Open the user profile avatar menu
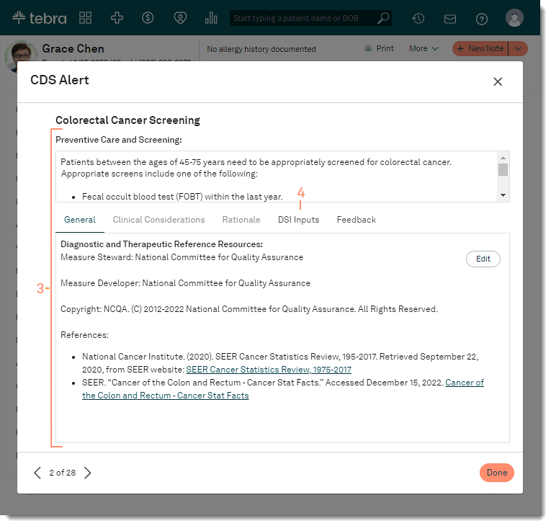 click(514, 18)
